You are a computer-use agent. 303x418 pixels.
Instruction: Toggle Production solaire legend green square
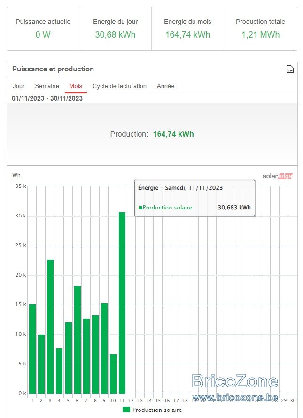[x=126, y=410]
